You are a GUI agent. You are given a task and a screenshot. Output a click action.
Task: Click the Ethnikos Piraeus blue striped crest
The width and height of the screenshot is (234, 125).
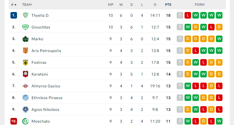click(25, 98)
